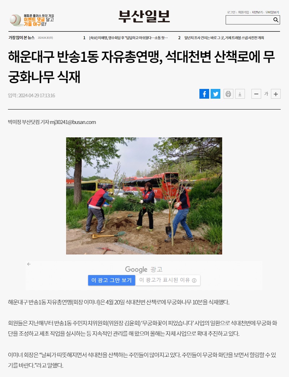
Task: Click '이 광고 그만 보기' button
Action: click(112, 280)
